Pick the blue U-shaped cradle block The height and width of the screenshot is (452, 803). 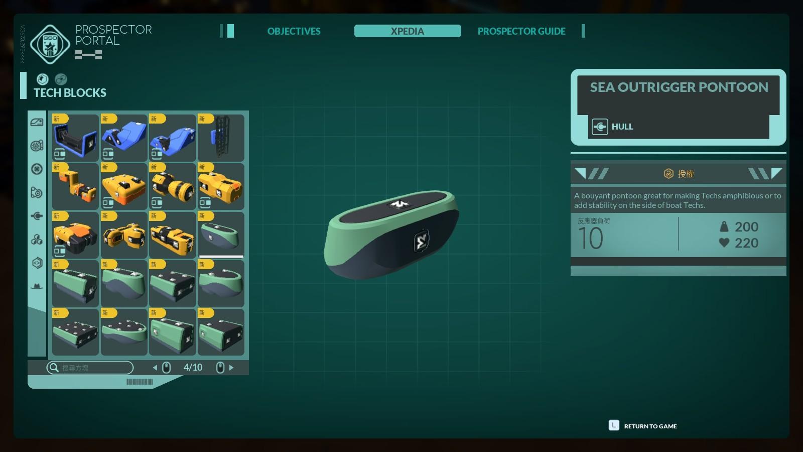pyautogui.click(x=75, y=138)
